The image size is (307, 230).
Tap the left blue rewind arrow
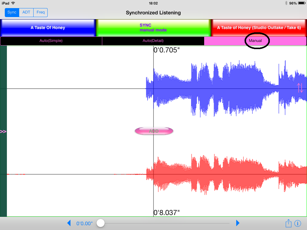pos(69,223)
